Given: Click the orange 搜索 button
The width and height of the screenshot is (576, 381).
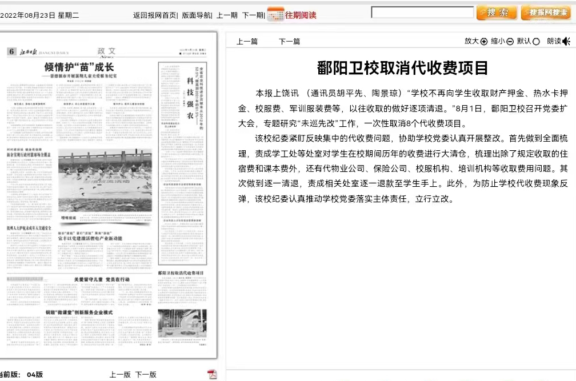Looking at the screenshot, I should coord(497,13).
